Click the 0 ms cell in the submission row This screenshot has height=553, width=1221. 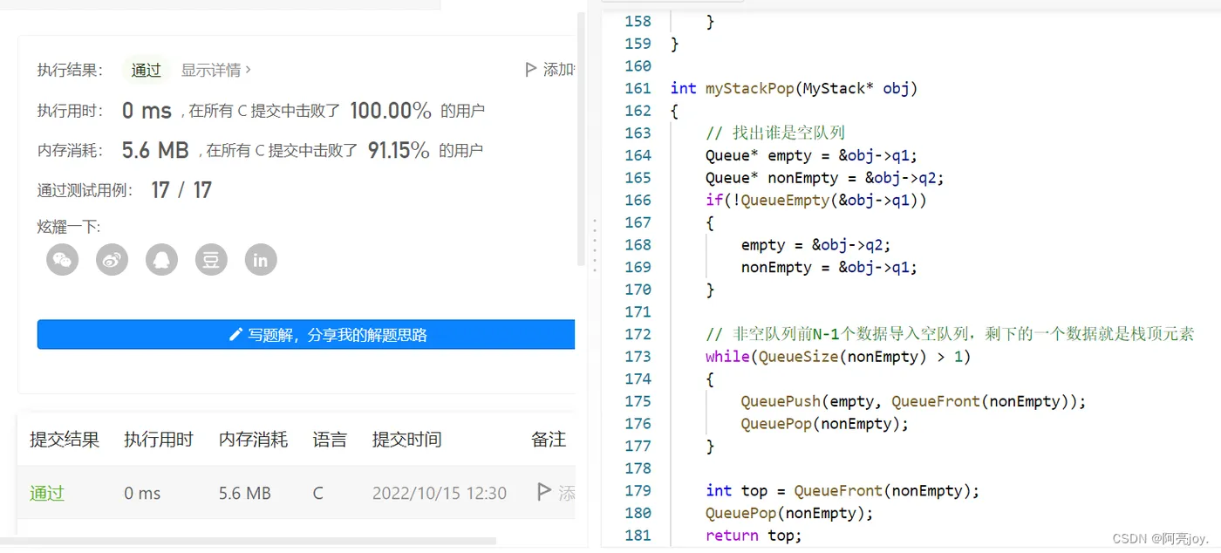pyautogui.click(x=142, y=493)
